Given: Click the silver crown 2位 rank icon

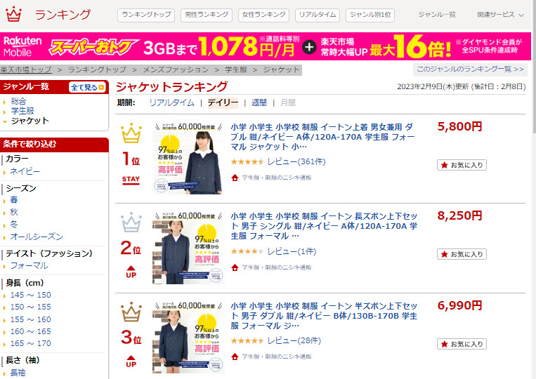Looking at the screenshot, I should click(x=131, y=222).
